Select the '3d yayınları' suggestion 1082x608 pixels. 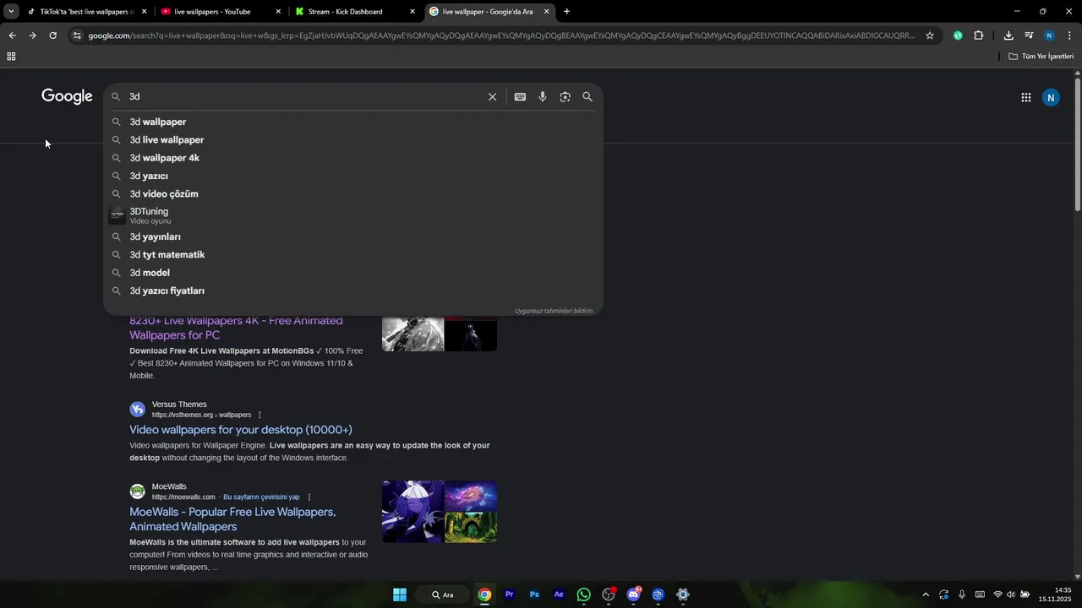pyautogui.click(x=353, y=237)
